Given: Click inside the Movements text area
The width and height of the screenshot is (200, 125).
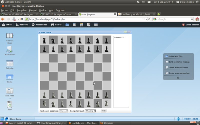Looking at the screenshot, I should [x=121, y=72].
